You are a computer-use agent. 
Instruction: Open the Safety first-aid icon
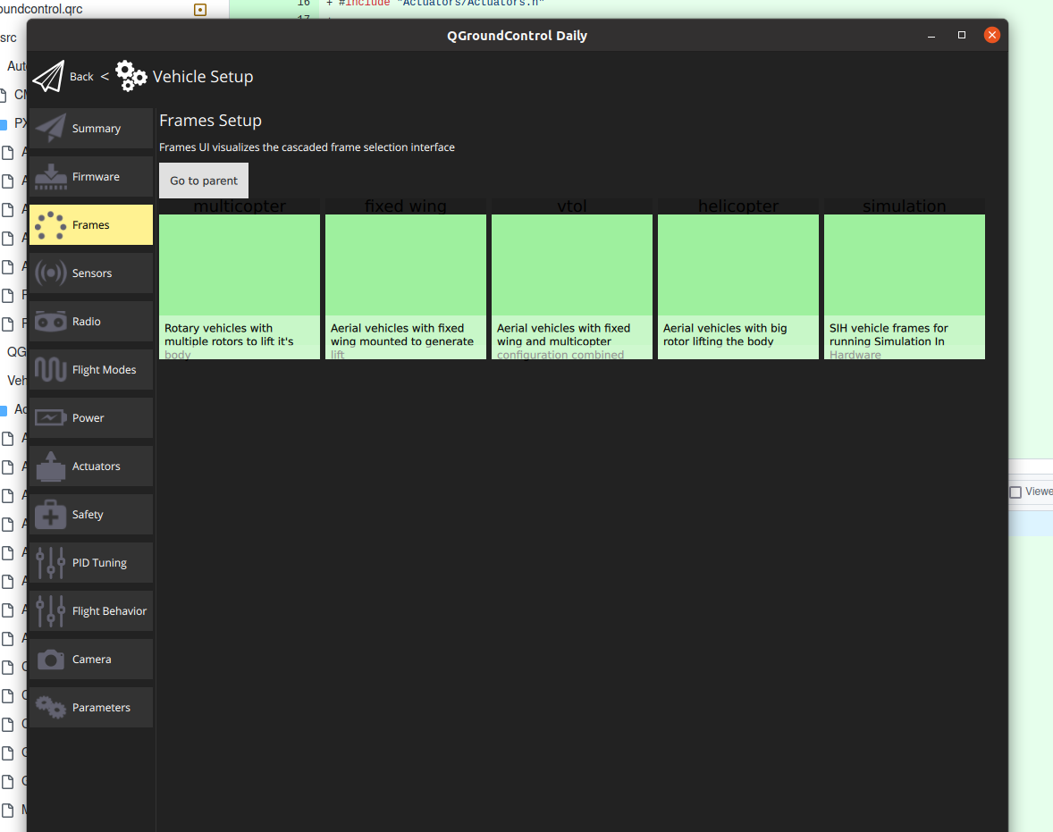[x=51, y=514]
